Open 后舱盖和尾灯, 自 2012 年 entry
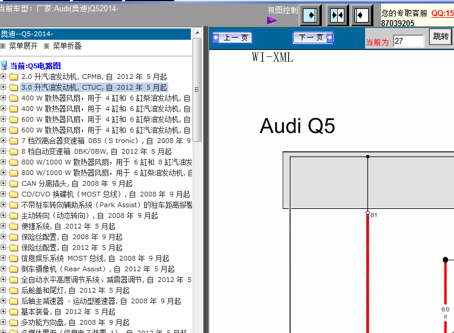The height and width of the screenshot is (333, 454). point(75,290)
